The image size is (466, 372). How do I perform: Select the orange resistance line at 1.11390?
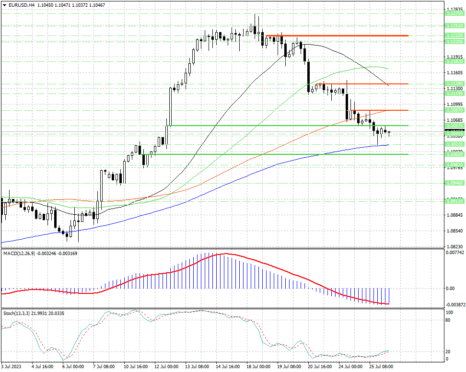tap(361, 84)
